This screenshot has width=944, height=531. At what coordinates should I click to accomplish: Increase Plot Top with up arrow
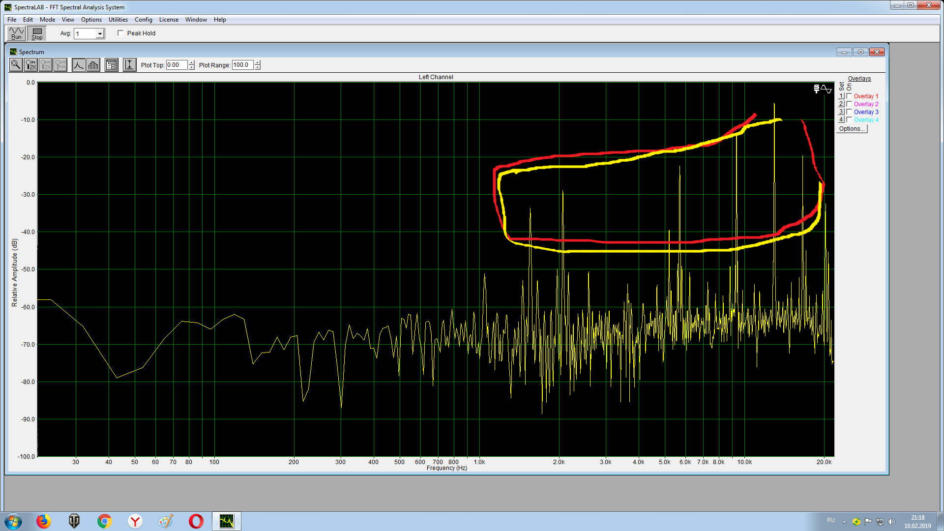coord(191,62)
